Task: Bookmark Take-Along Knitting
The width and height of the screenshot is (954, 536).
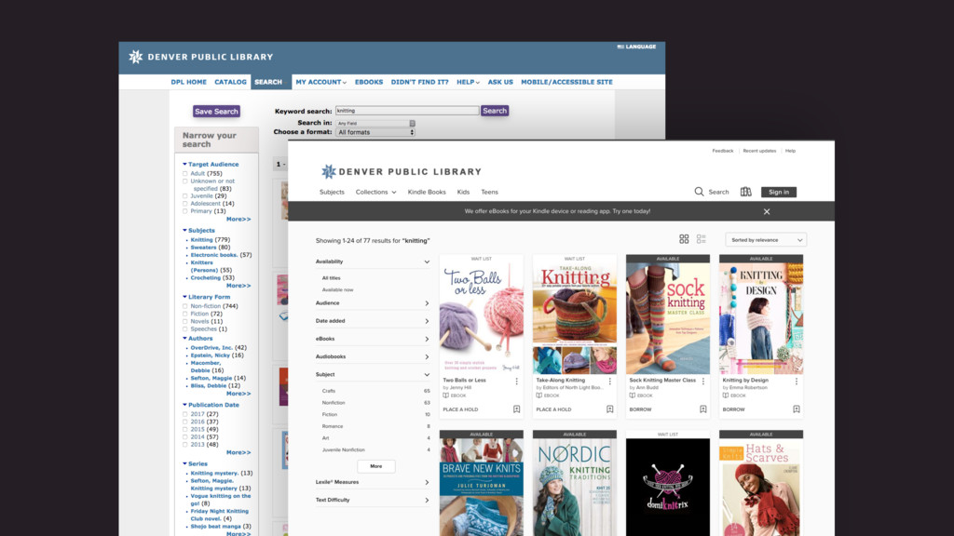Action: pyautogui.click(x=609, y=409)
